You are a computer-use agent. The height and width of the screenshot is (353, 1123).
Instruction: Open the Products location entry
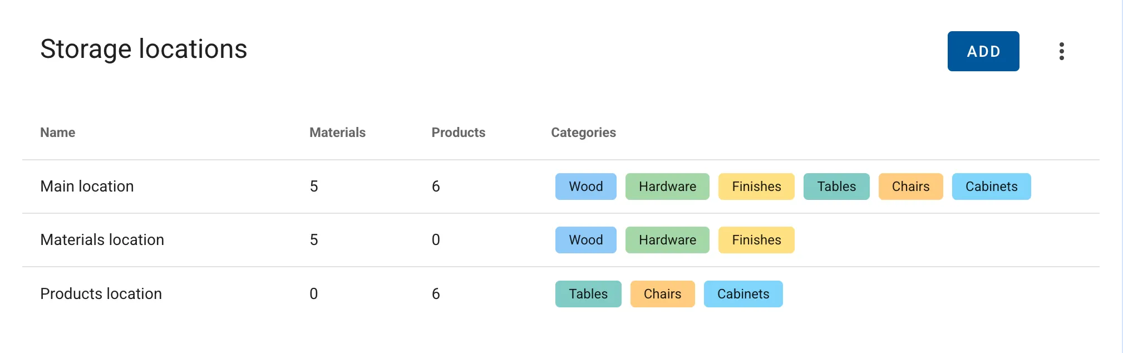pyautogui.click(x=101, y=294)
